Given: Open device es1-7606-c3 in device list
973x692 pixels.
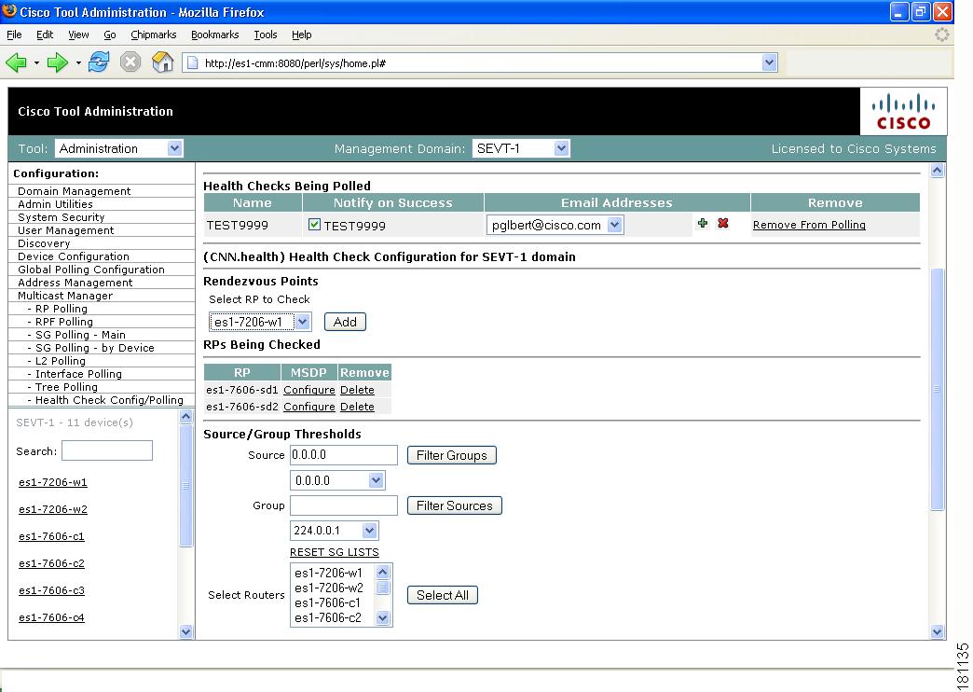Looking at the screenshot, I should [51, 590].
